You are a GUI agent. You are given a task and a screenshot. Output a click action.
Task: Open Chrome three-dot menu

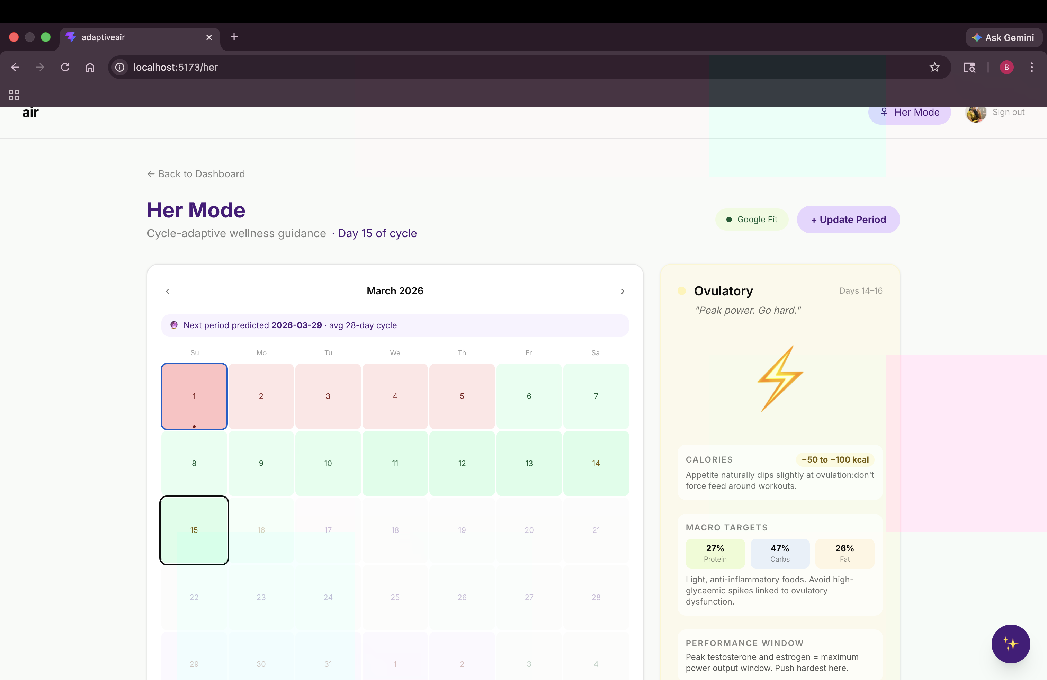coord(1031,67)
